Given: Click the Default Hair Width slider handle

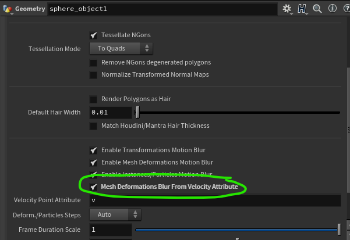Looking at the screenshot, I should (x=137, y=112).
